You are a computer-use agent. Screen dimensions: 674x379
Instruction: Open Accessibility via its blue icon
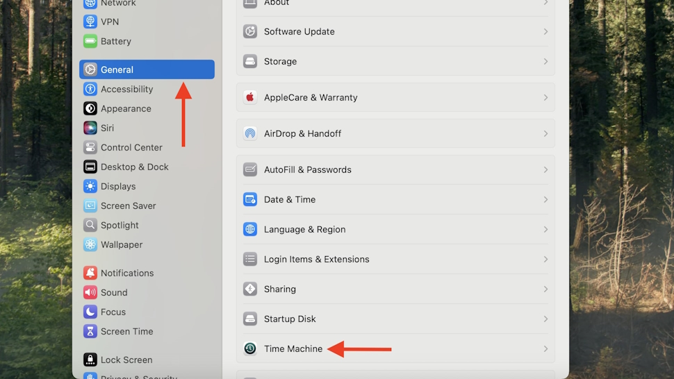pyautogui.click(x=90, y=89)
